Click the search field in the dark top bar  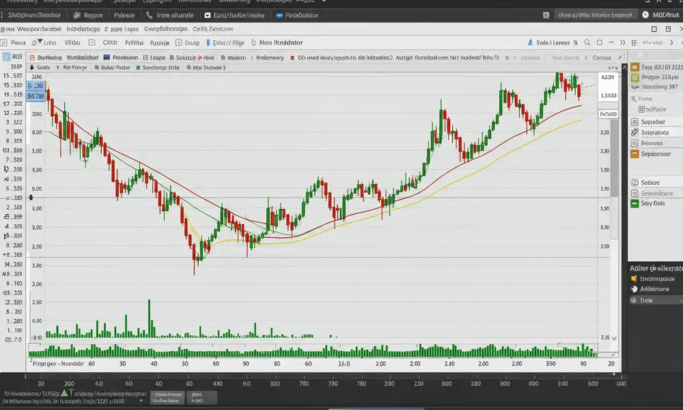(595, 15)
